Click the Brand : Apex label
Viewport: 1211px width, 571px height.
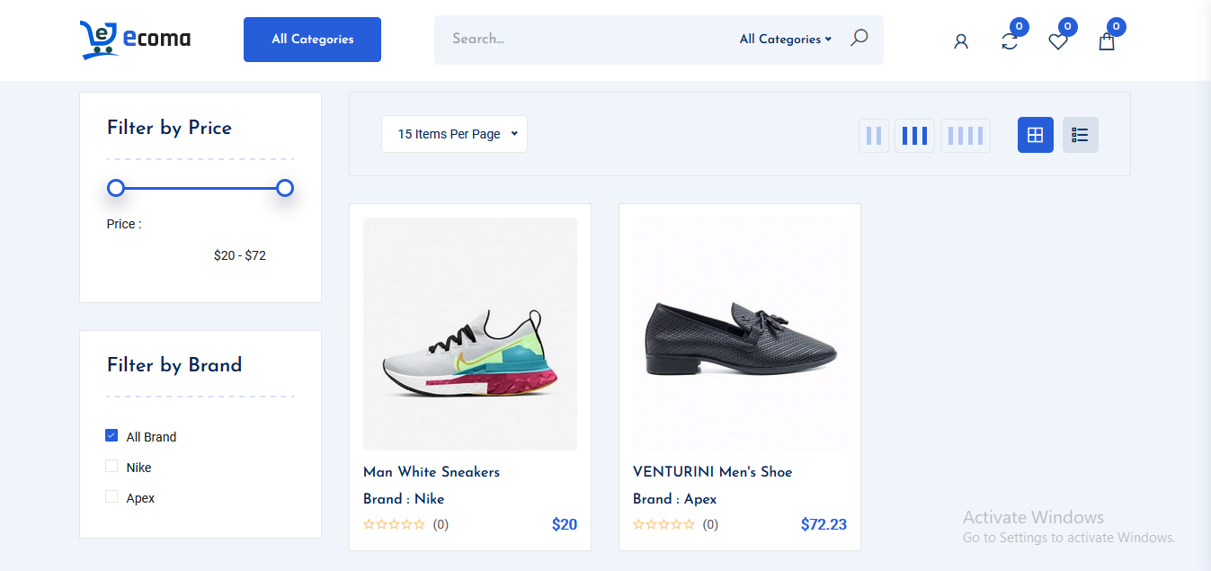(x=675, y=498)
